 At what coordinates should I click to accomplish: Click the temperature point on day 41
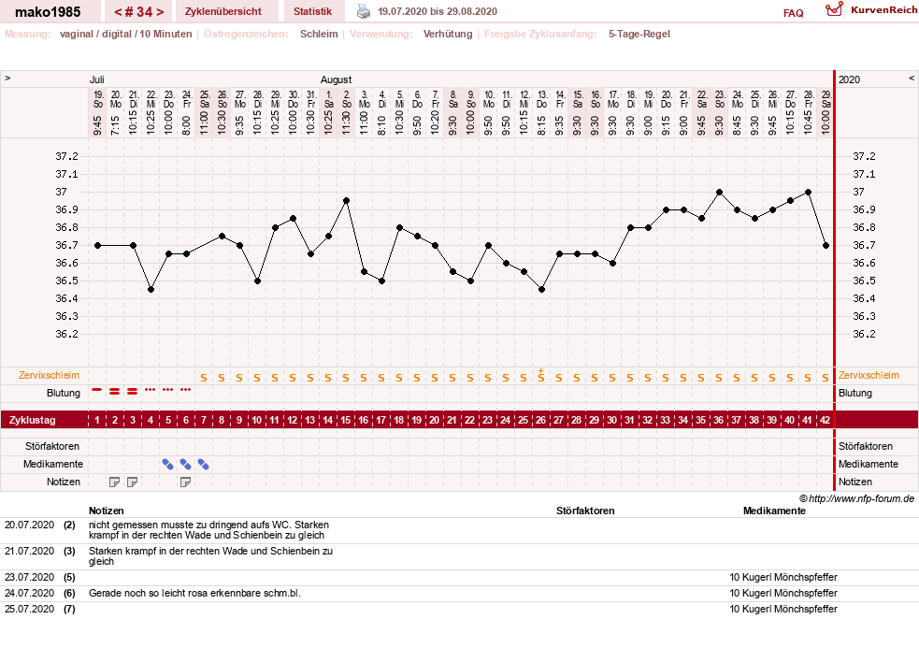[x=809, y=193]
